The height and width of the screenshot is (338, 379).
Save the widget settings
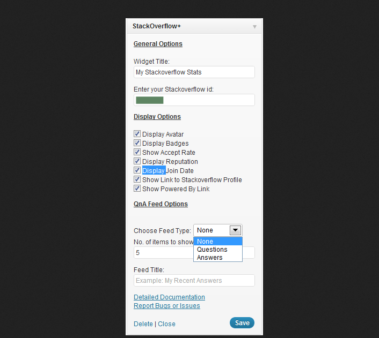click(x=242, y=323)
